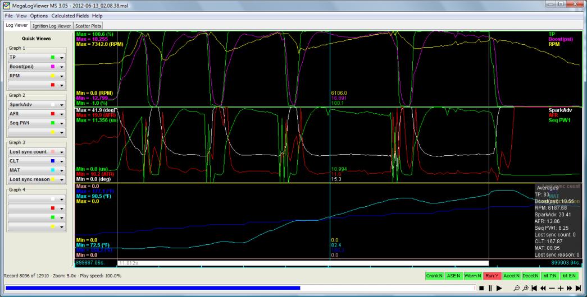Click the zoom out magnifier icon
The width and height of the screenshot is (587, 297).
click(x=516, y=288)
